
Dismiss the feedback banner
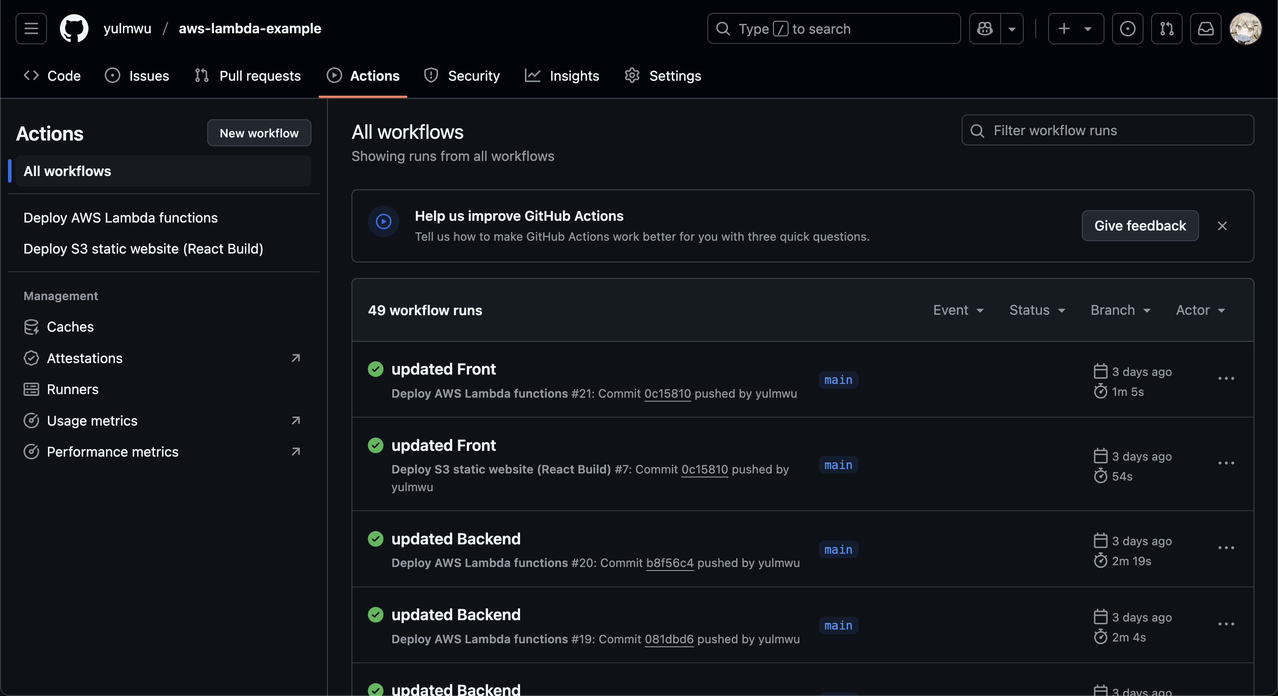(x=1222, y=226)
